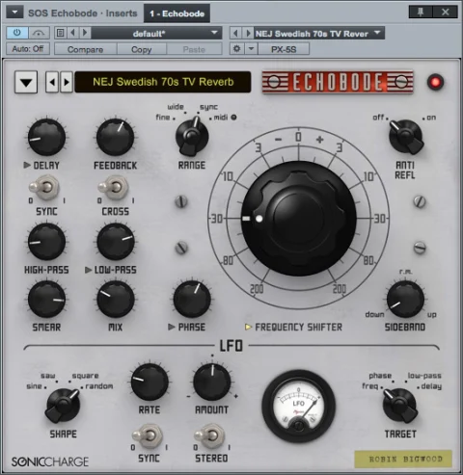Select the fine range label
This screenshot has width=463, height=475.
(x=163, y=118)
